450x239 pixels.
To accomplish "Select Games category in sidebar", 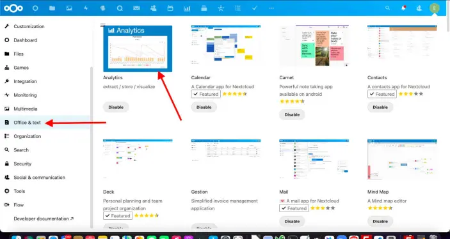I will pos(45,68).
